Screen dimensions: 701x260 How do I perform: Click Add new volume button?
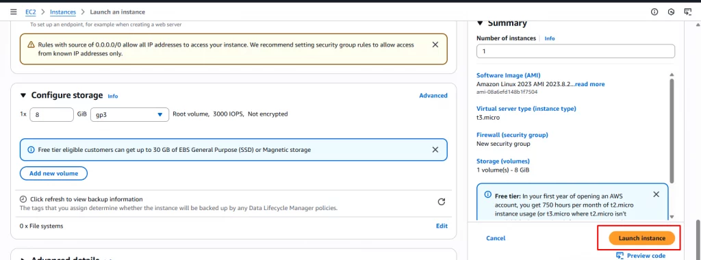tap(53, 173)
